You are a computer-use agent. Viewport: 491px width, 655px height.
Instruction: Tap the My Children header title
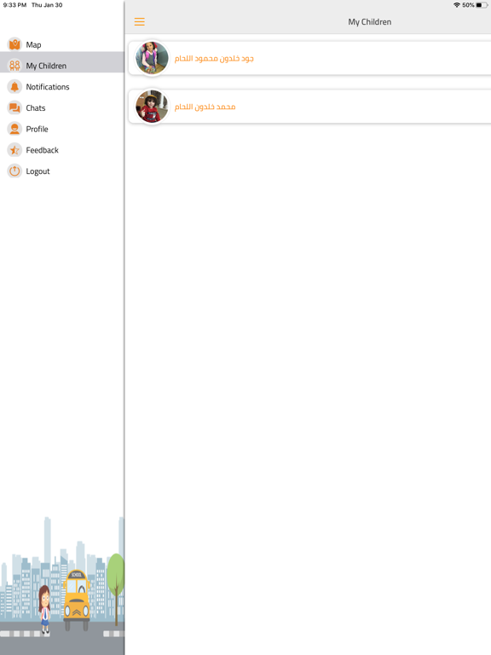[x=370, y=21]
